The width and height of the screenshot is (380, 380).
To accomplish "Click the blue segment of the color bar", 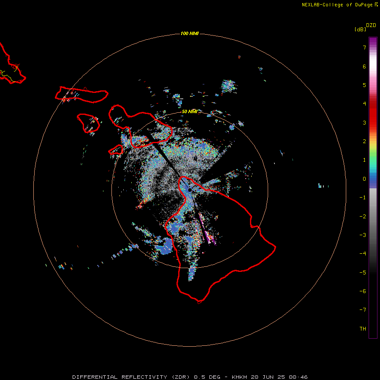I will [x=373, y=181].
